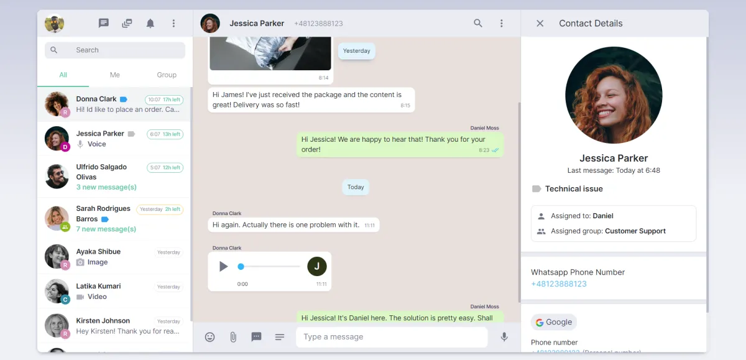Open the message templates lines icon
Image resolution: width=746 pixels, height=360 pixels.
[280, 336]
